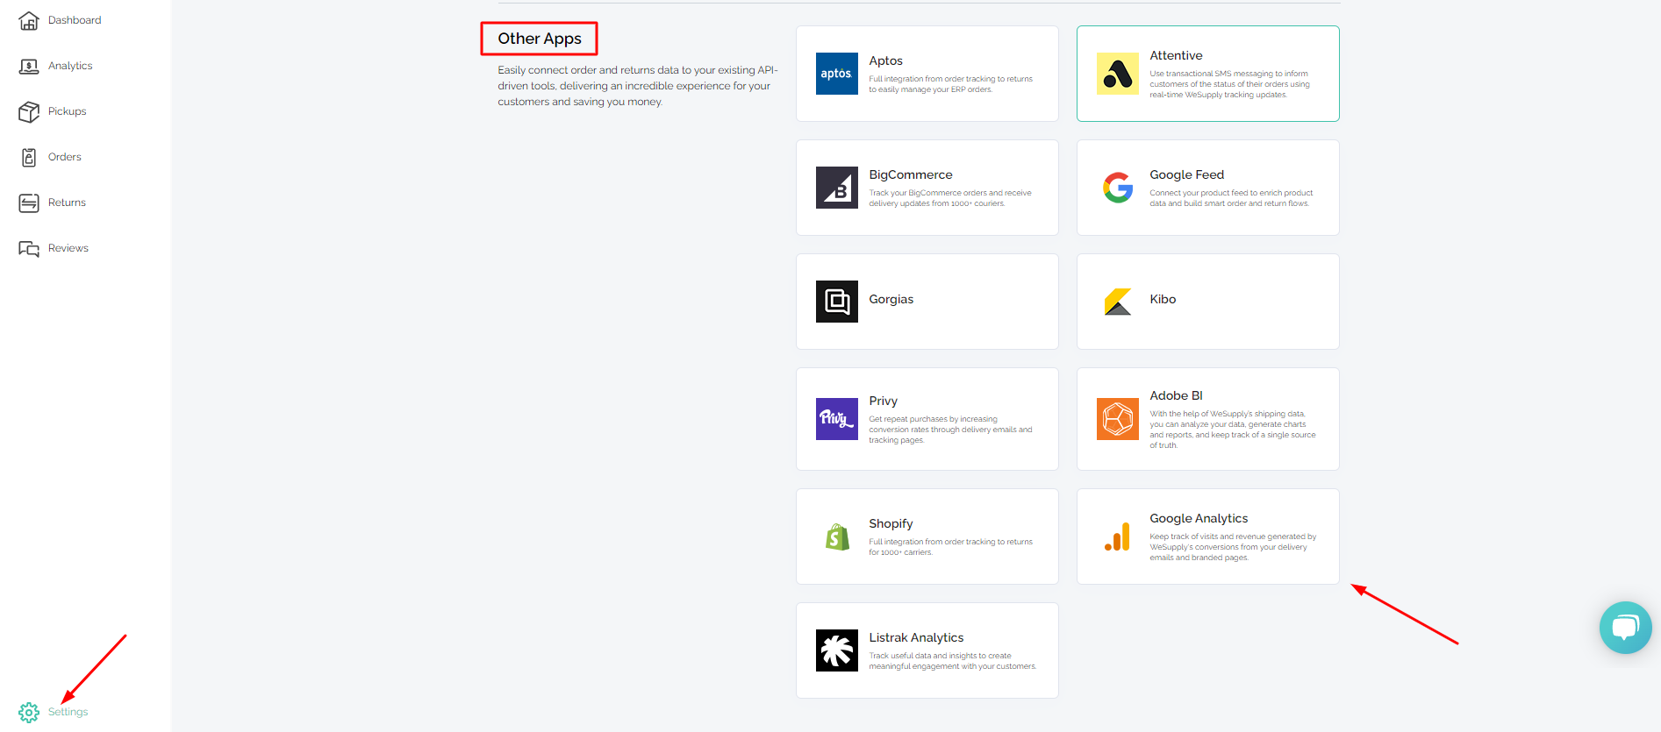This screenshot has width=1661, height=732.
Task: Click the Aptos ERP orders description
Action: (x=951, y=84)
